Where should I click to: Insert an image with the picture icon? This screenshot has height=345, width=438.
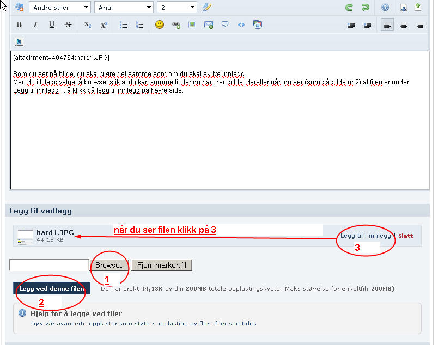(x=192, y=24)
